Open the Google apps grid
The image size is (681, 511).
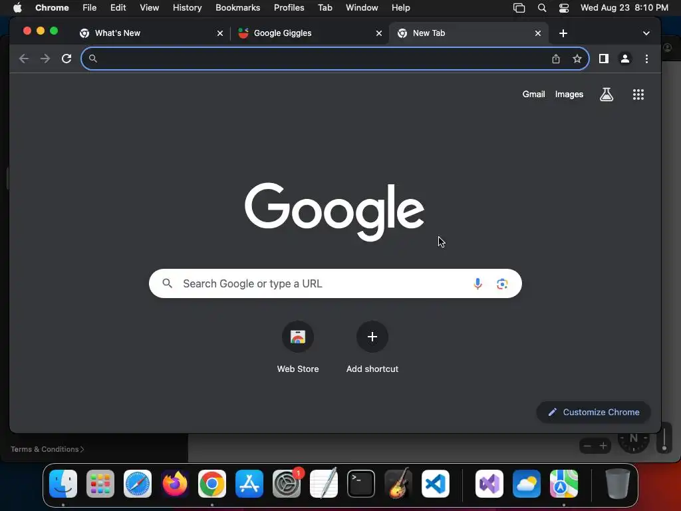pyautogui.click(x=638, y=94)
